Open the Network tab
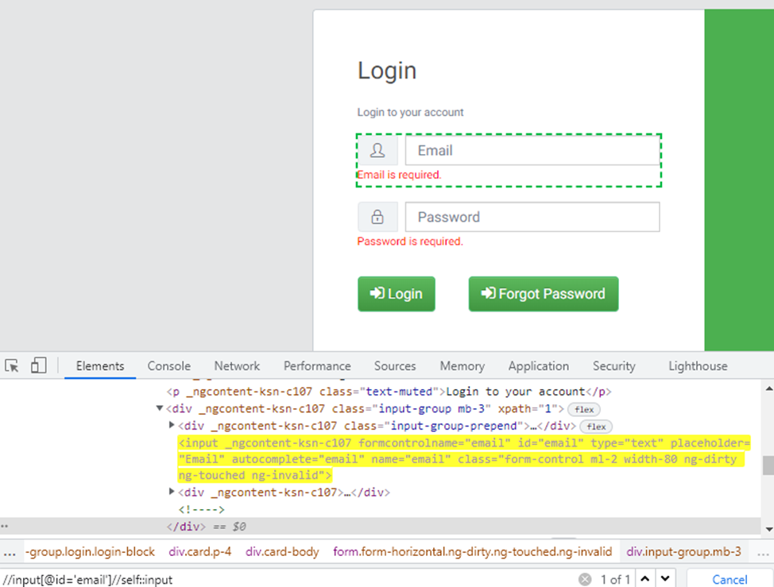 237,366
